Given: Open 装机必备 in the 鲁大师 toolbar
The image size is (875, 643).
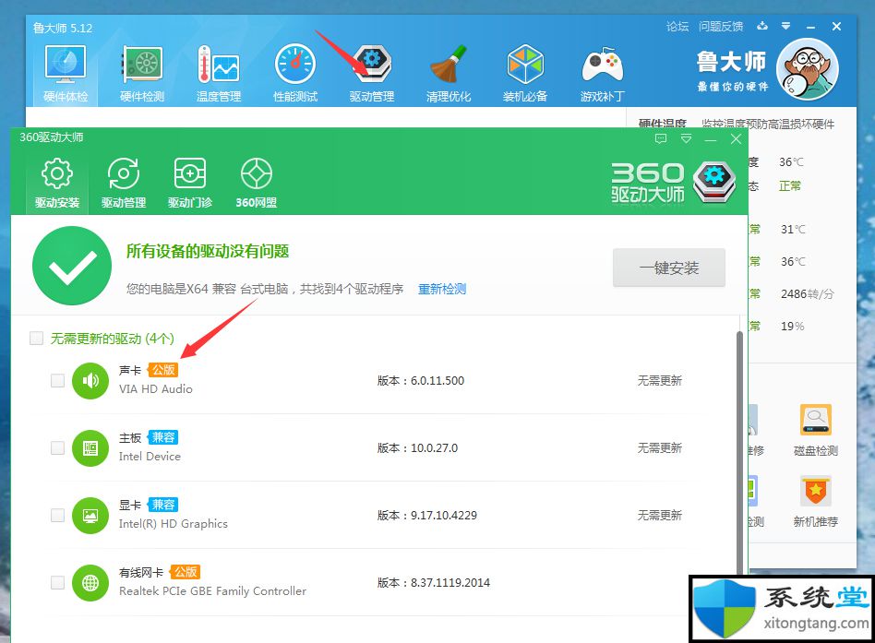Looking at the screenshot, I should 525,74.
